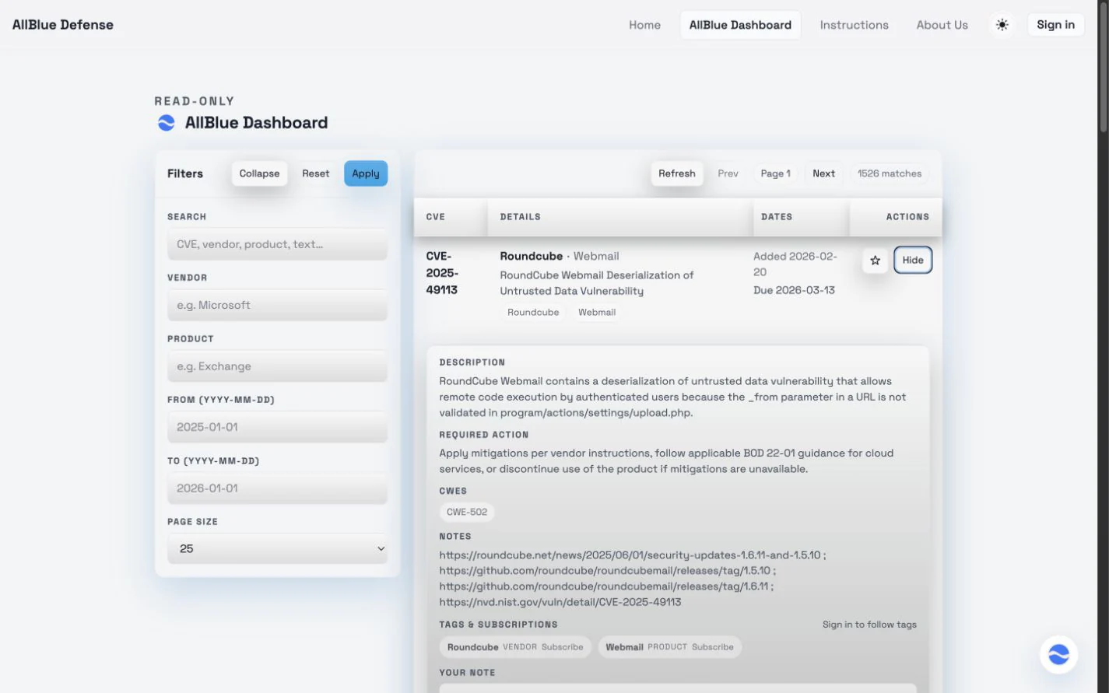Viewport: 1109px width, 693px height.
Task: Refresh the CVE results list
Action: point(676,173)
